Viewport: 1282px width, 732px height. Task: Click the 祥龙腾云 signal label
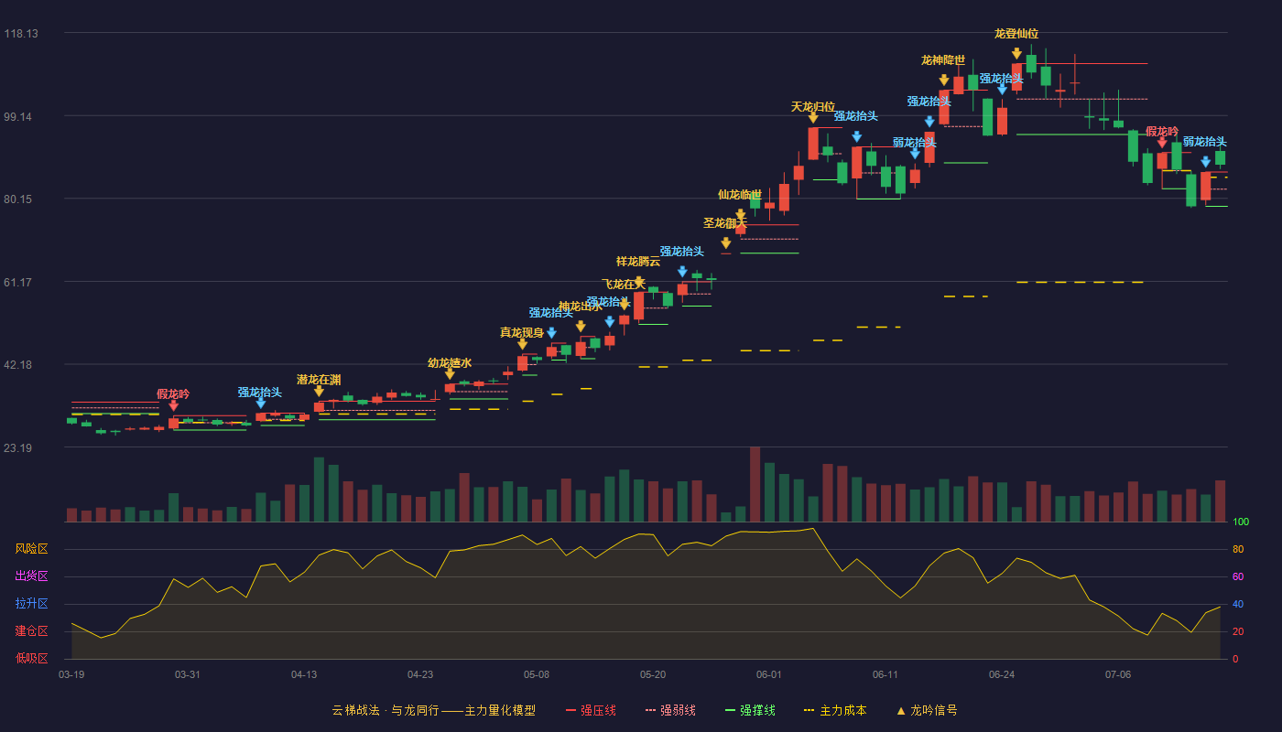click(x=638, y=262)
